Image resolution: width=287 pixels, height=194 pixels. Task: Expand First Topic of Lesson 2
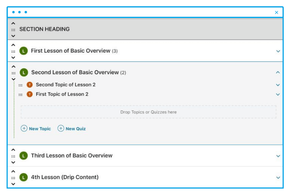tap(278, 95)
